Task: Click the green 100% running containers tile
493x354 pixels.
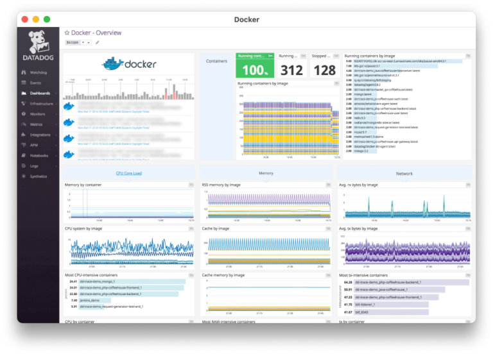Action: coord(255,65)
